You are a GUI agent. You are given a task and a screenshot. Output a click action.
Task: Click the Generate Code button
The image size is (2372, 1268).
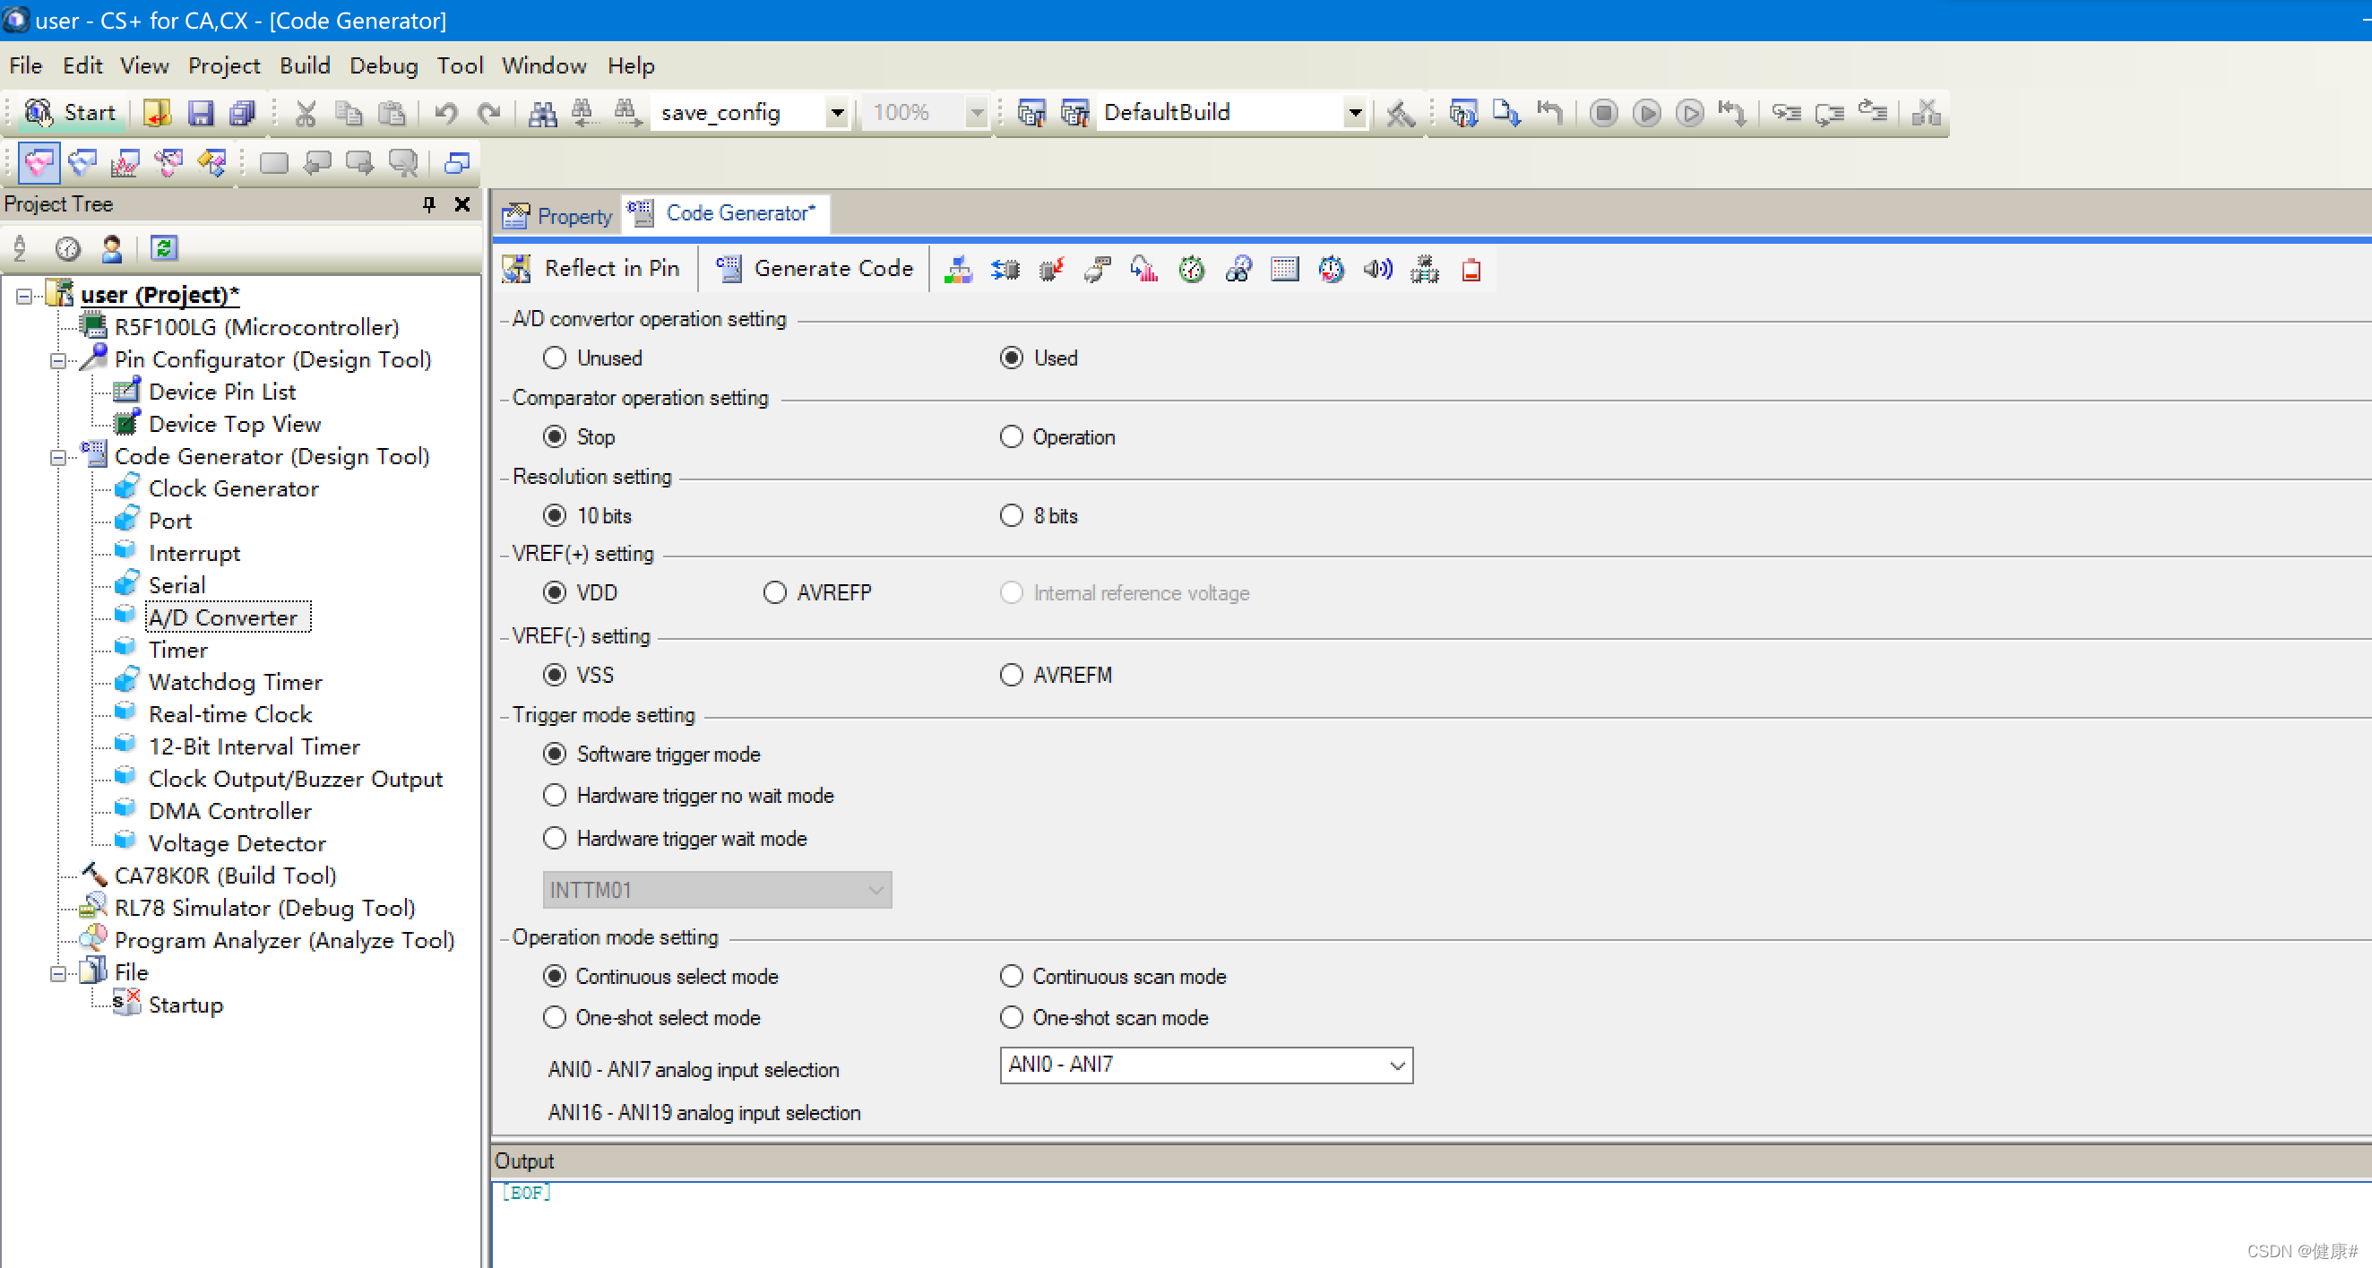pos(815,268)
